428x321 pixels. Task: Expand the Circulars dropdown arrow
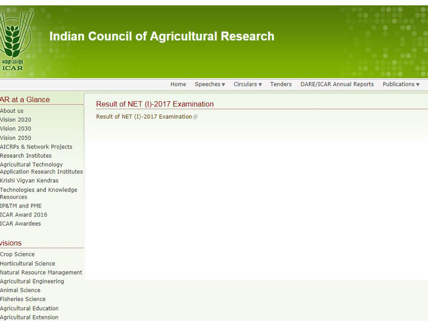pyautogui.click(x=260, y=85)
